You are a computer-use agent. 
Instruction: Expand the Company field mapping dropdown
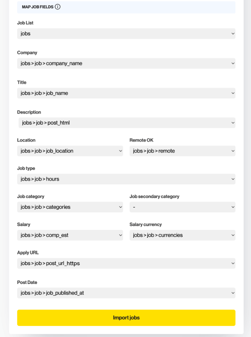coord(126,63)
